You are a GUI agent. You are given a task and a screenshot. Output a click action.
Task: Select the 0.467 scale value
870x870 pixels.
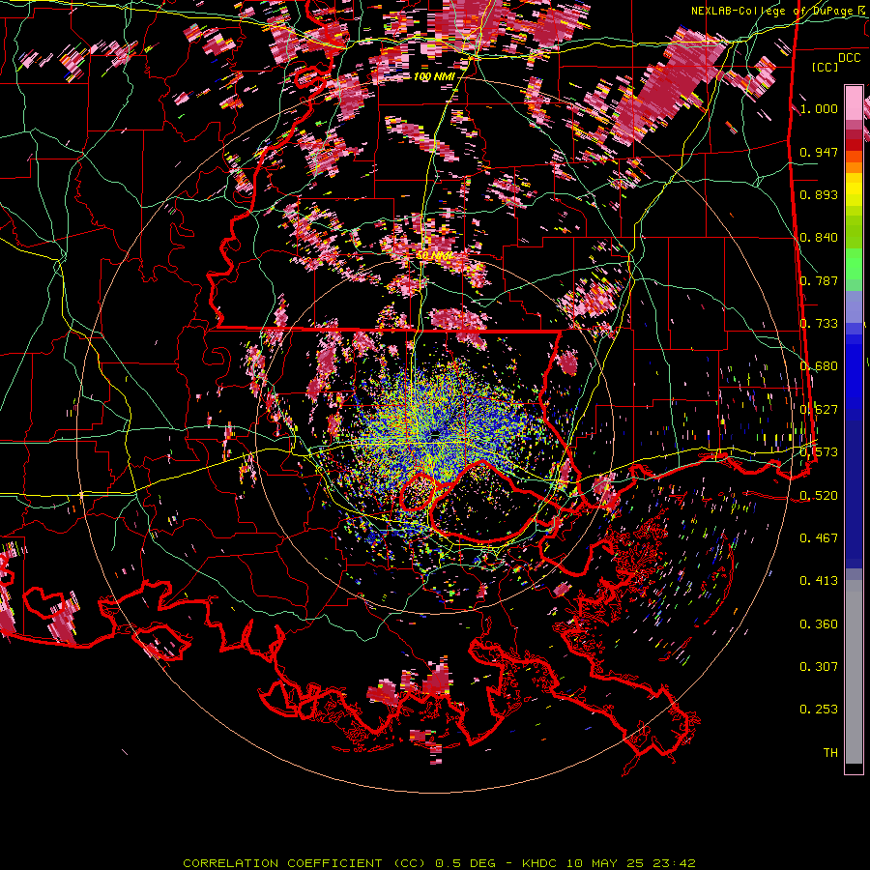tap(819, 537)
